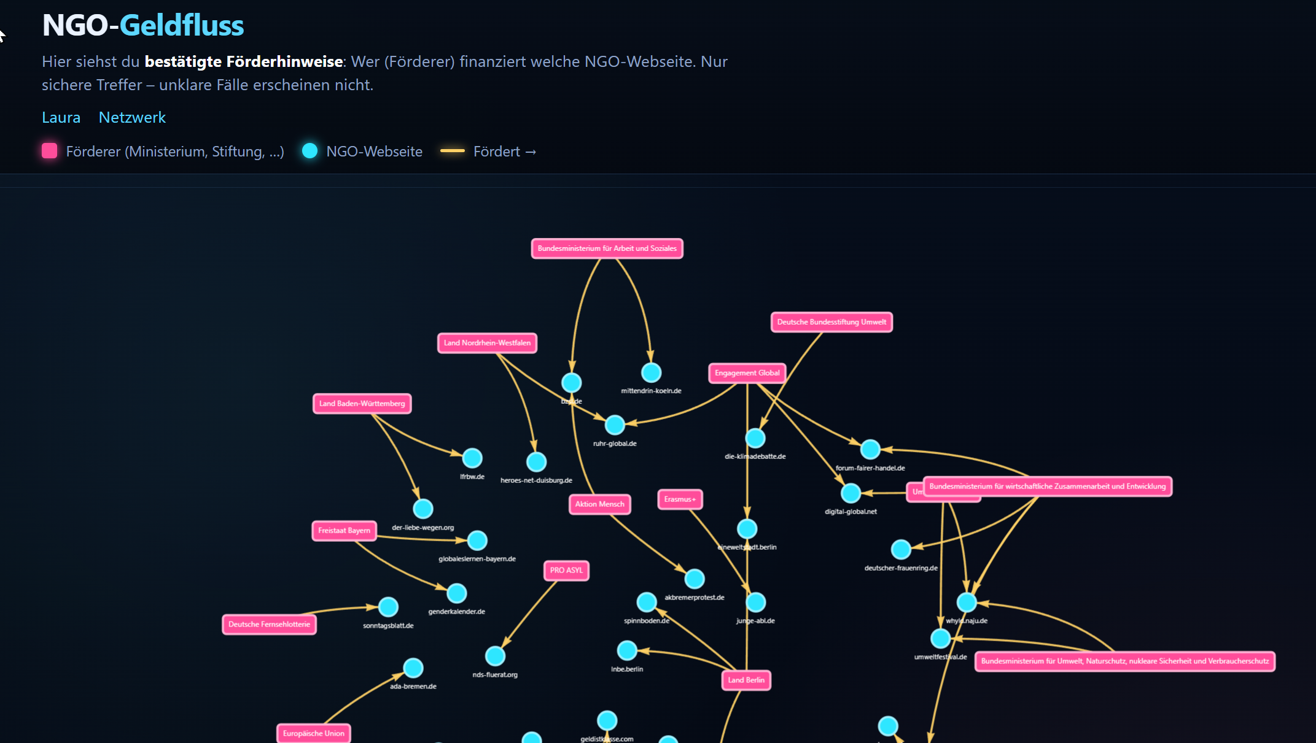This screenshot has height=743, width=1316.
Task: Select the ruhr-global.de node circle
Action: click(x=615, y=425)
